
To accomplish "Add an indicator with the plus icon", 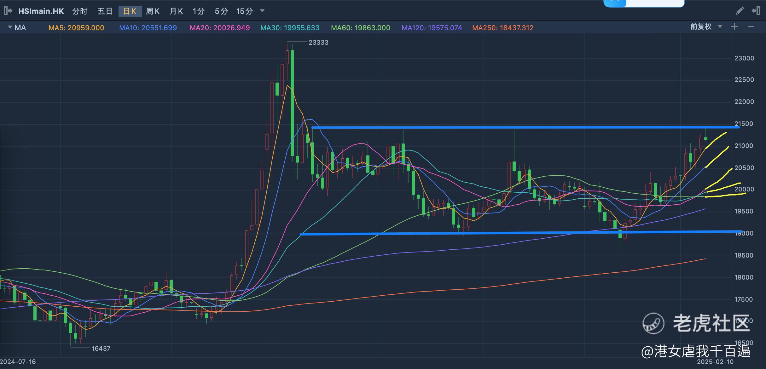I will point(734,27).
